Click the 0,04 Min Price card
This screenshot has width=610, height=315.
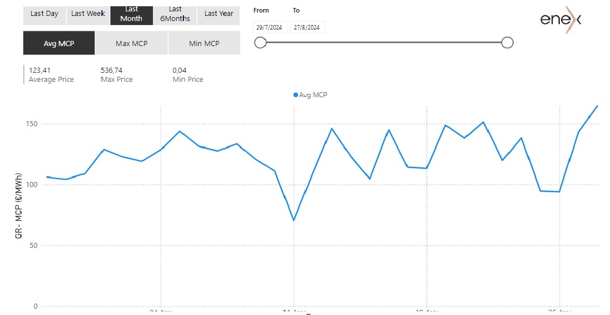pyautogui.click(x=188, y=74)
